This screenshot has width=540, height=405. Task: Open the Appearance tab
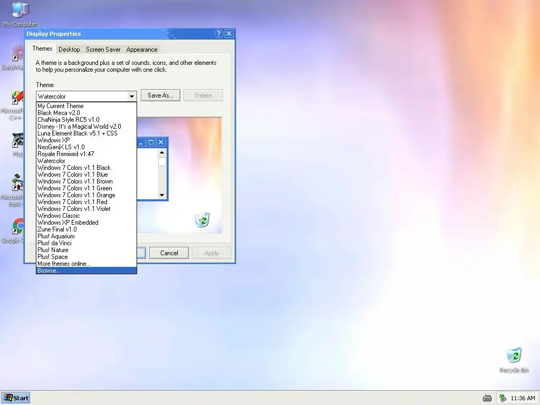[142, 50]
